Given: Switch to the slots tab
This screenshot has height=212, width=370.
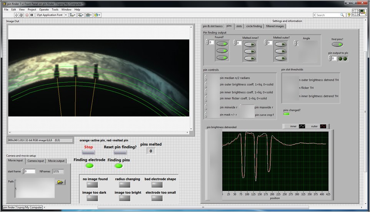Looking at the screenshot, I should click(239, 26).
